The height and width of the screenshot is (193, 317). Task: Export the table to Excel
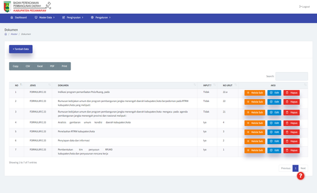40,66
